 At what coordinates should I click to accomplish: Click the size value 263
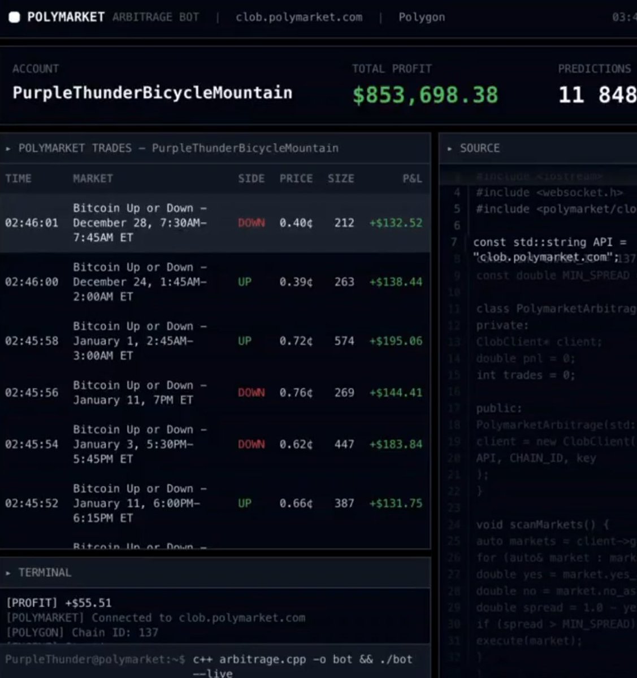click(344, 282)
